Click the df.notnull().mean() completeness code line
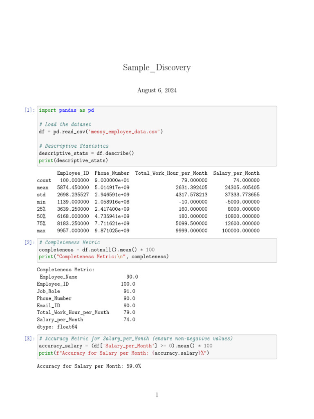 [96, 250]
